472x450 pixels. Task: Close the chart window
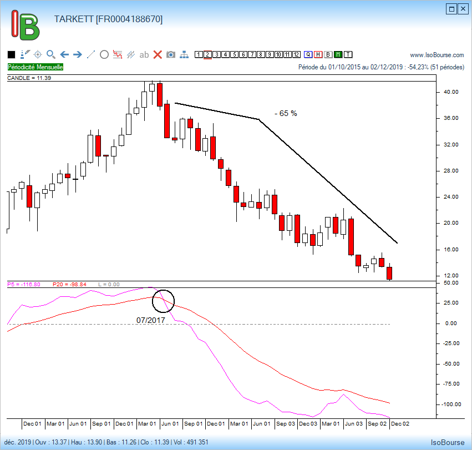pyautogui.click(x=463, y=9)
